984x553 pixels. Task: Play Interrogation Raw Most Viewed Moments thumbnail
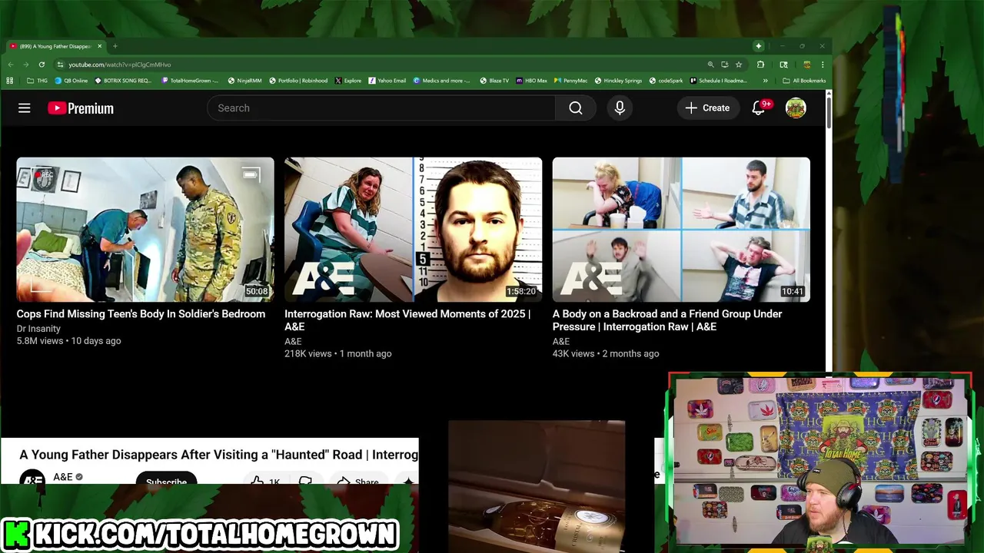point(413,230)
